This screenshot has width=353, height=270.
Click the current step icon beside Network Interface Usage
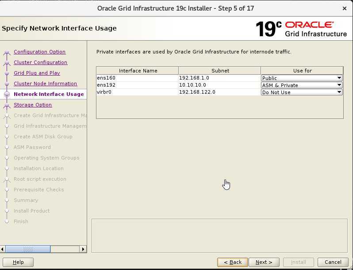click(x=7, y=95)
